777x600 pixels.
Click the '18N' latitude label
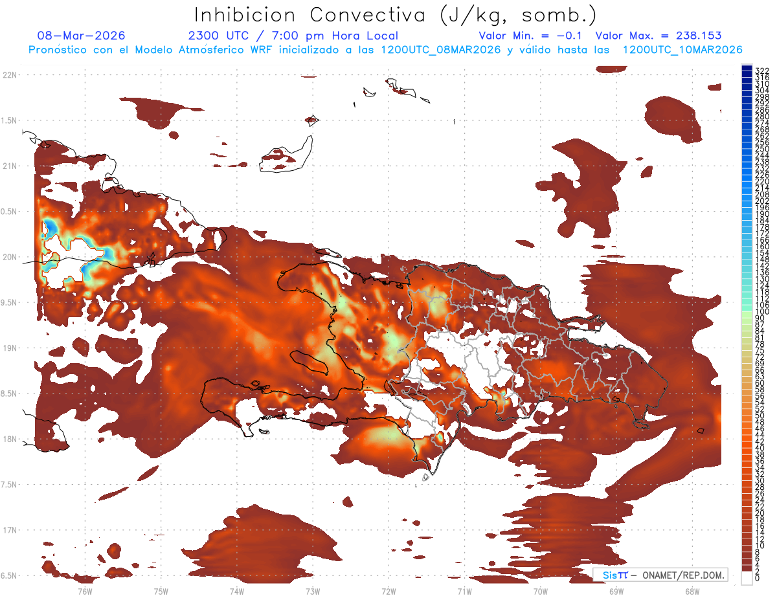tap(10, 439)
